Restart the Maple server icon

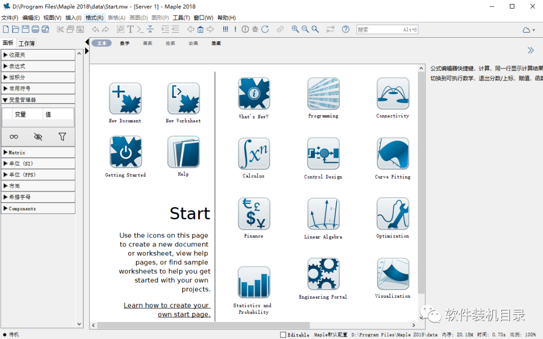(265, 30)
